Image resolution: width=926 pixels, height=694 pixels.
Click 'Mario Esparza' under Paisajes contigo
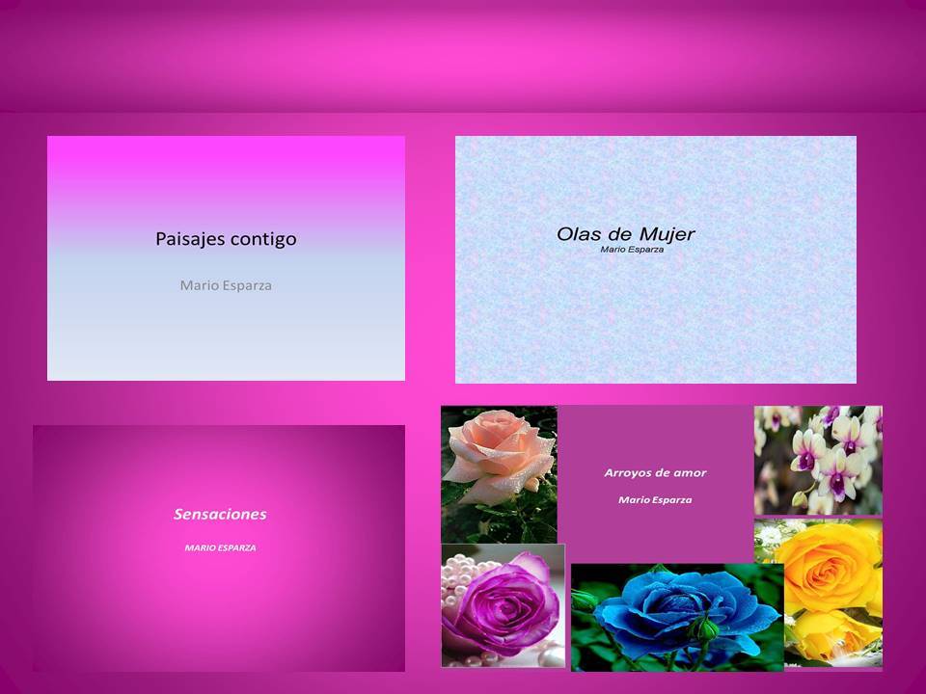(226, 285)
